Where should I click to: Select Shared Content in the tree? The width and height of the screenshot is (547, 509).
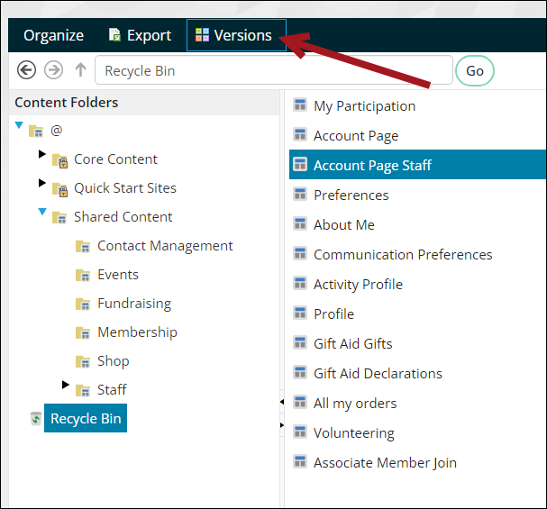pos(123,217)
